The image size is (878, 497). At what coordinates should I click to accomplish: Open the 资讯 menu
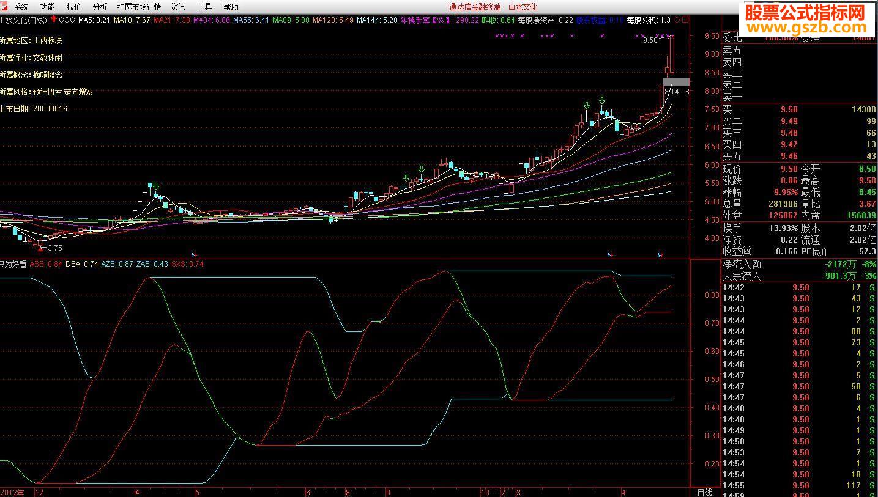(179, 7)
